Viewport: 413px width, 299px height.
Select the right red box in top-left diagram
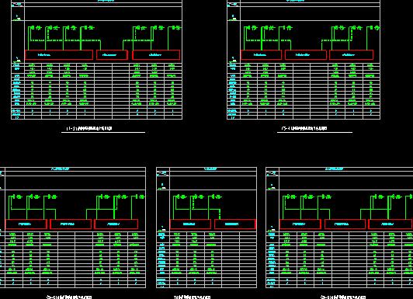156,55
